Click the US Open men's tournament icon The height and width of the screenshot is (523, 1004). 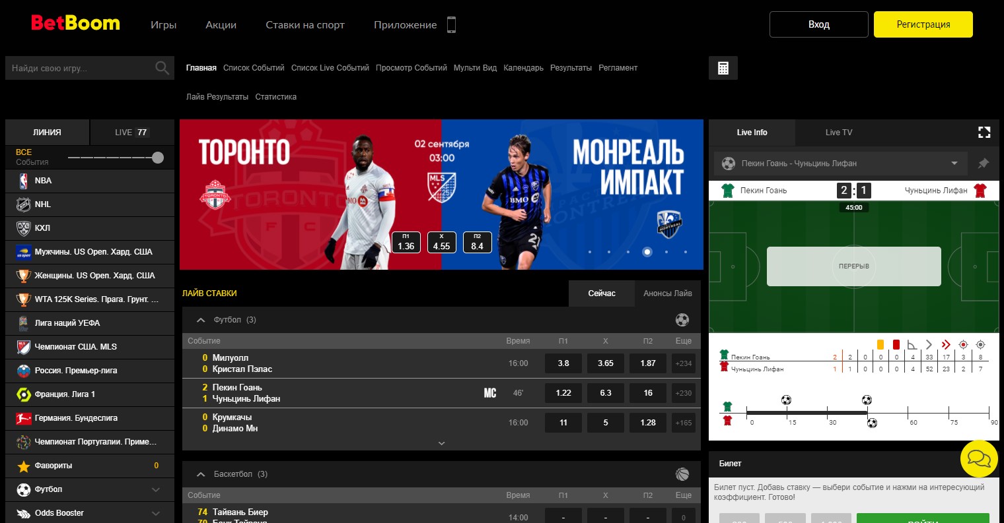[x=24, y=252]
